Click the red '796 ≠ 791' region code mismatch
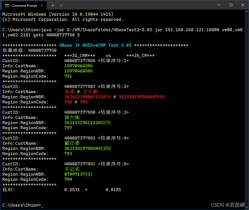Screen dimensions: 249x210 tap(76, 102)
